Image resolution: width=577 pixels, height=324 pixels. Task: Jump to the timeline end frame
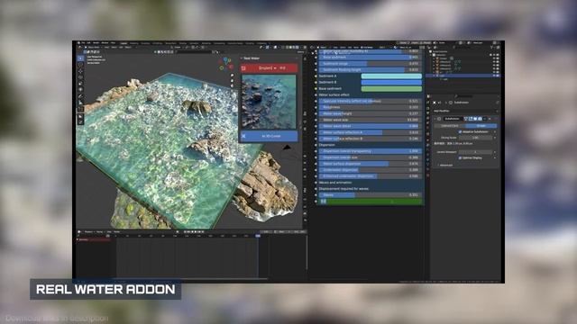tap(204, 232)
